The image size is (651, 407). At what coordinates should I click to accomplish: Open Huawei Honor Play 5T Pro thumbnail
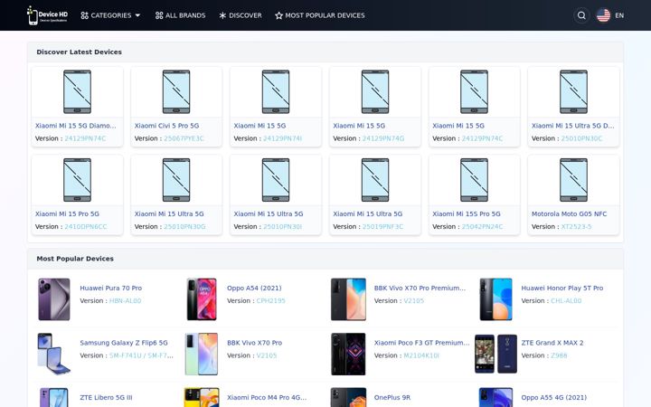tap(495, 299)
